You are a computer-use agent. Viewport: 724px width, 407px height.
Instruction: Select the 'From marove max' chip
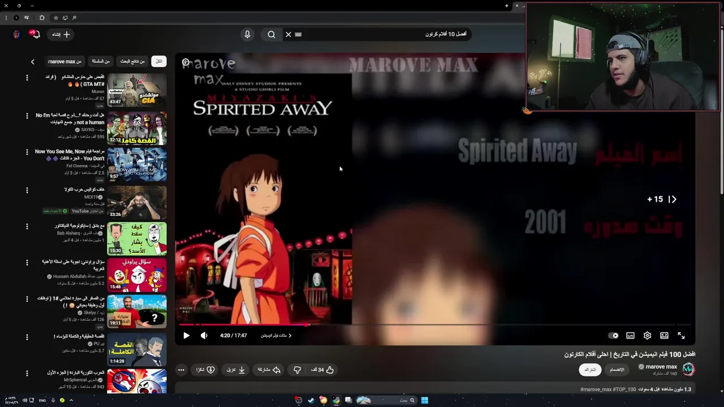pyautogui.click(x=64, y=61)
